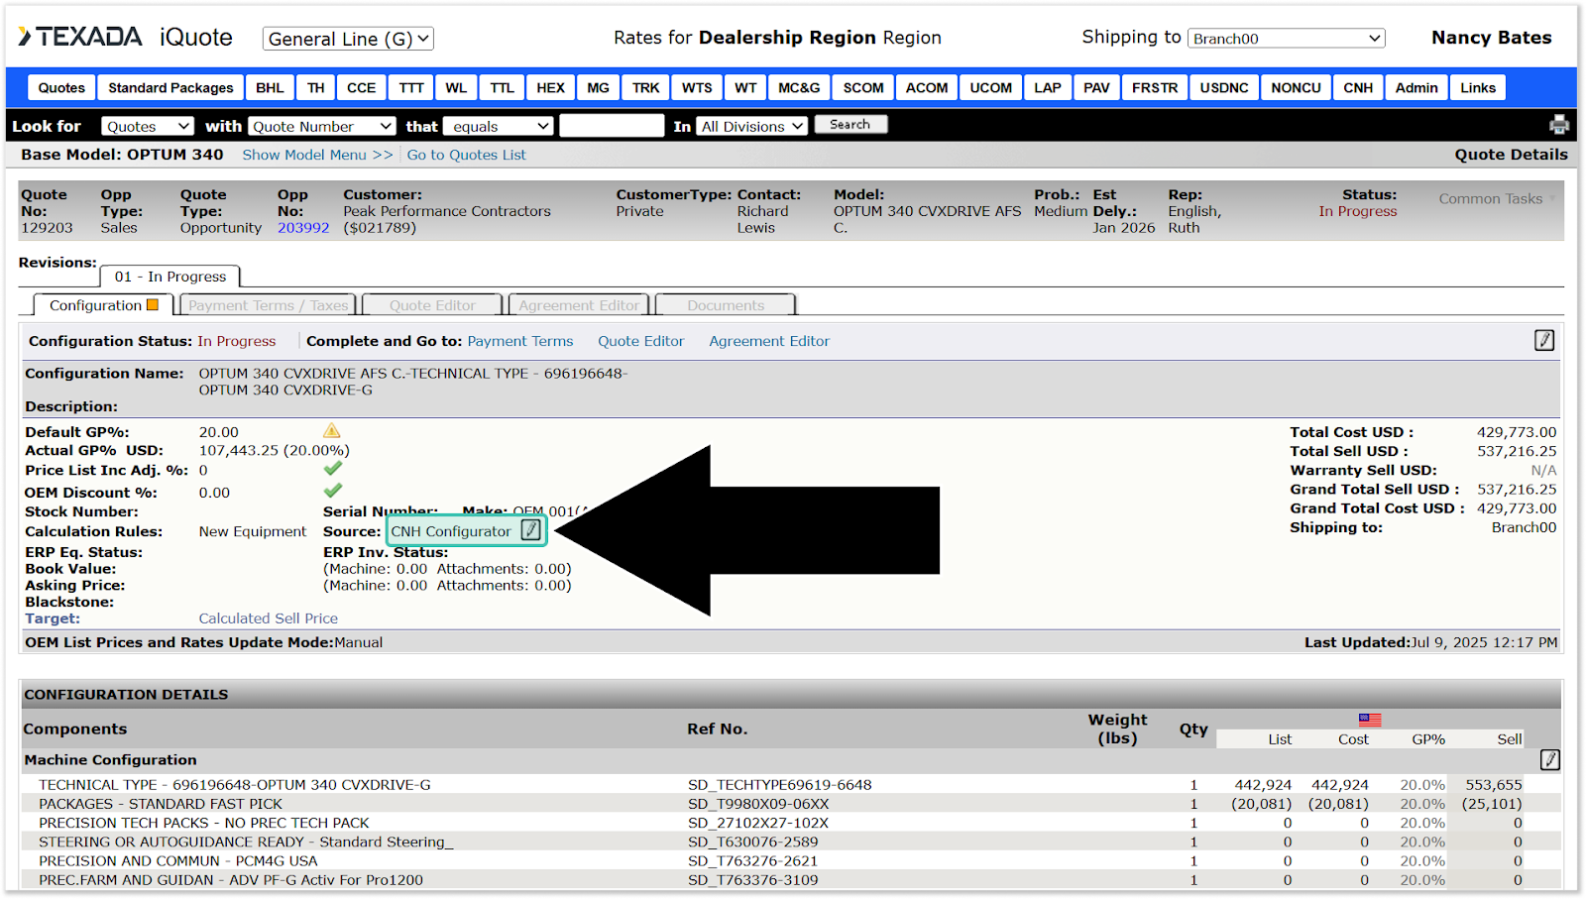
Task: Open the Links menu
Action: [1478, 87]
